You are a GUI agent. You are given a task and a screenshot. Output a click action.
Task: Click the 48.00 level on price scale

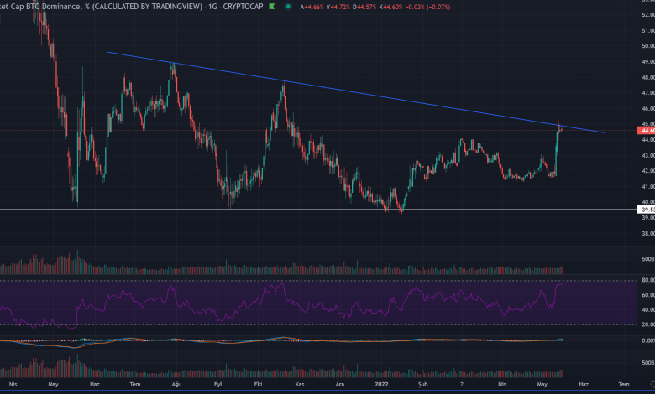[x=646, y=77]
